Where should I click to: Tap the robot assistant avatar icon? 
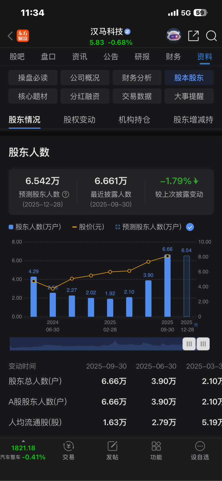(x=173, y=36)
